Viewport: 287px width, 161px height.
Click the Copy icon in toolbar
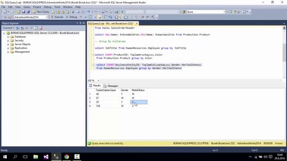(x=78, y=12)
